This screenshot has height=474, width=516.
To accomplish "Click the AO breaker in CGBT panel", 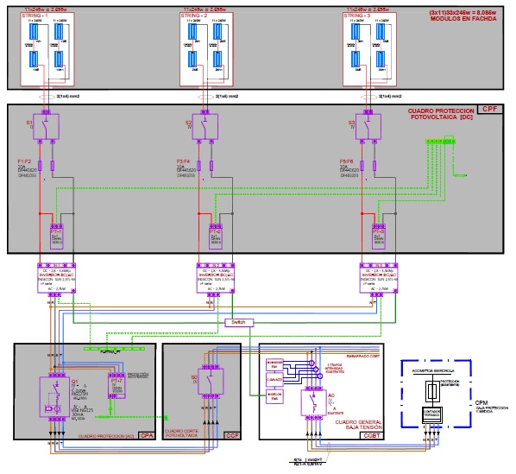I will click(313, 402).
